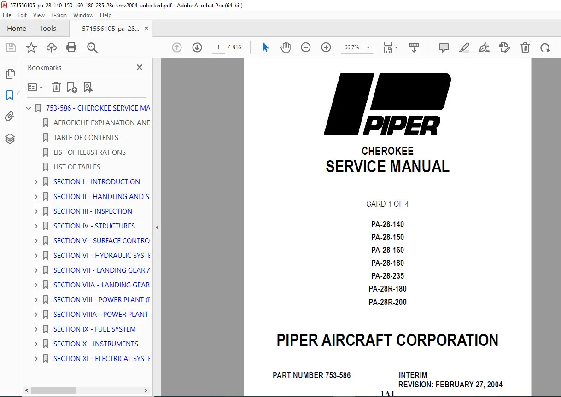Add a sticky note comment
This screenshot has height=397, width=561.
[444, 47]
